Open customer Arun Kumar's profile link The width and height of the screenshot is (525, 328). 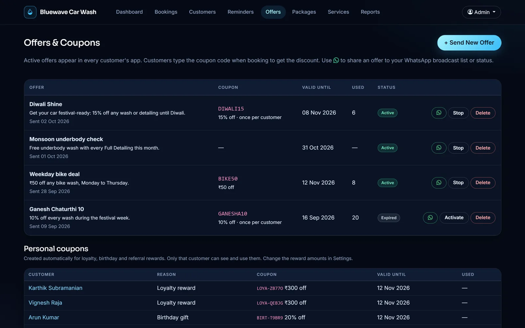pos(44,318)
